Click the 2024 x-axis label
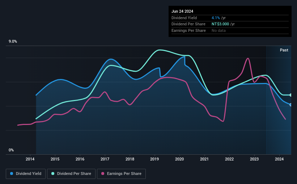 click(x=279, y=159)
